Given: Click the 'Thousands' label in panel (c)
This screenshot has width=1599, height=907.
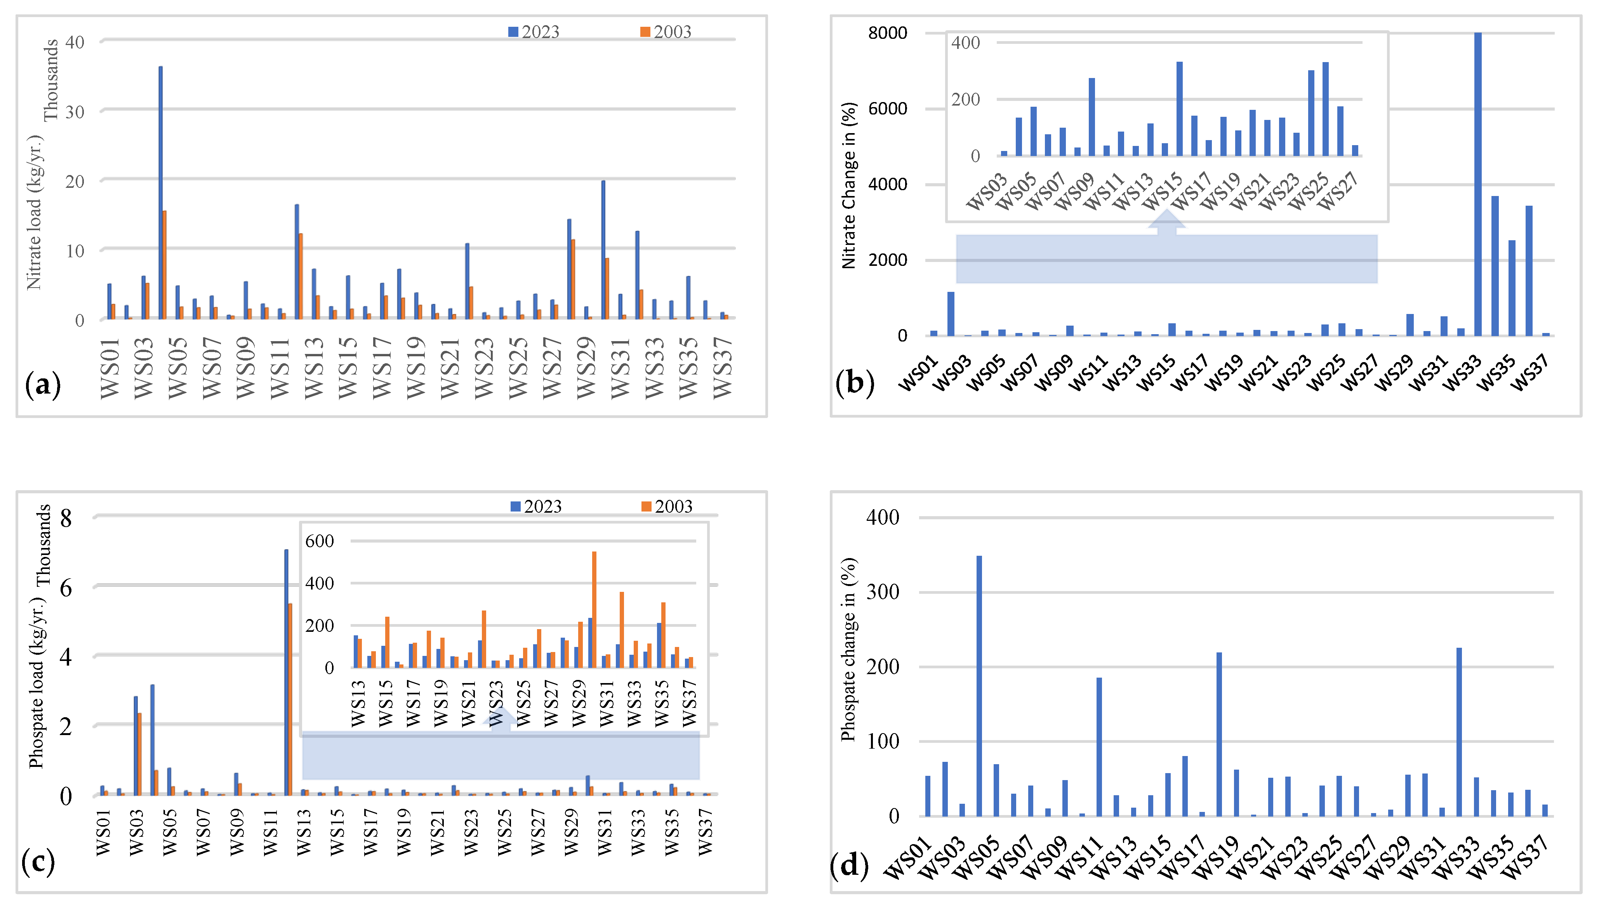Looking at the screenshot, I should click(x=43, y=545).
